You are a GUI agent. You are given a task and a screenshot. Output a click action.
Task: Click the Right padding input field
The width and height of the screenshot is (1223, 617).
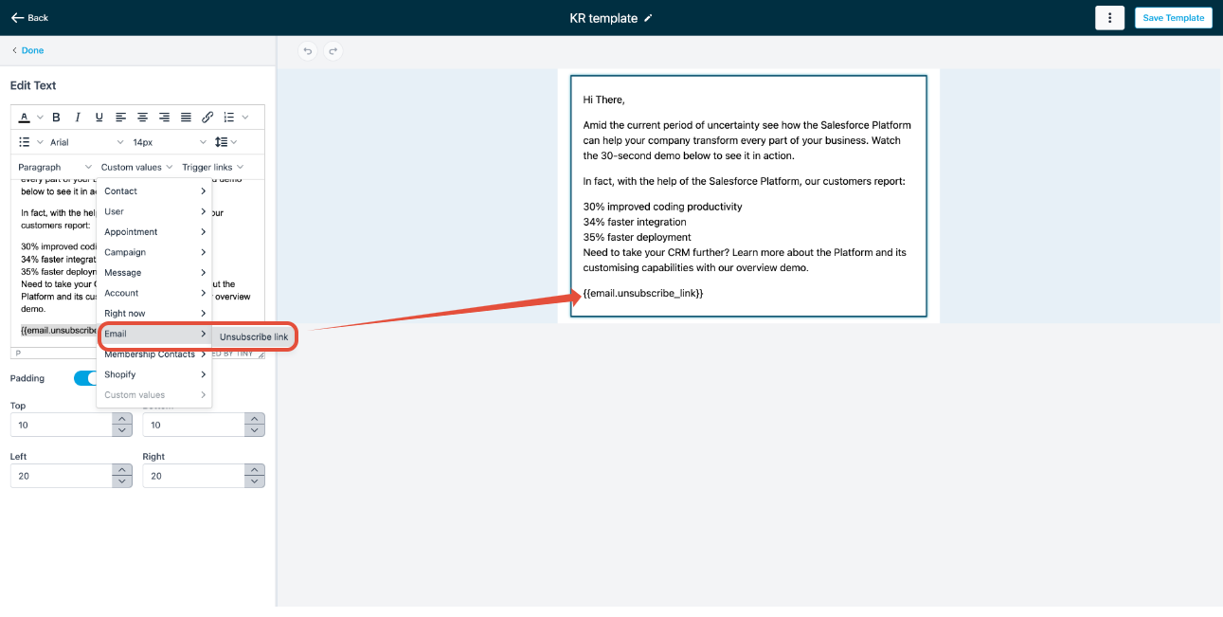coord(194,476)
